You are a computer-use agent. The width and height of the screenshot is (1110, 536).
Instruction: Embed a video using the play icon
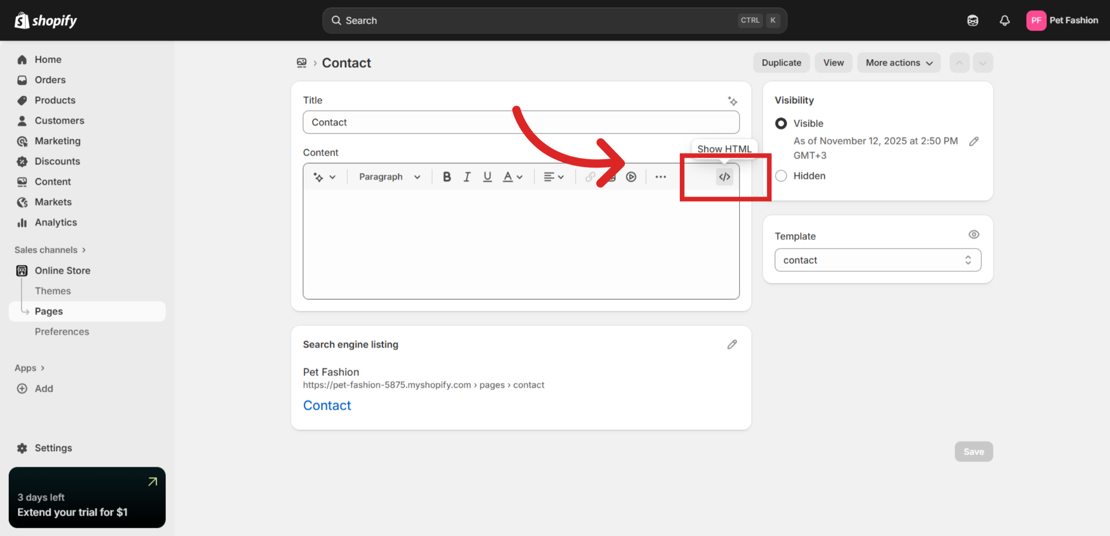pos(631,177)
